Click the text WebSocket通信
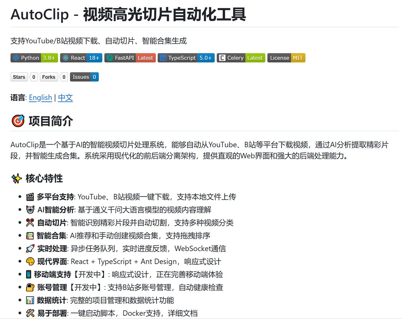 (200, 249)
